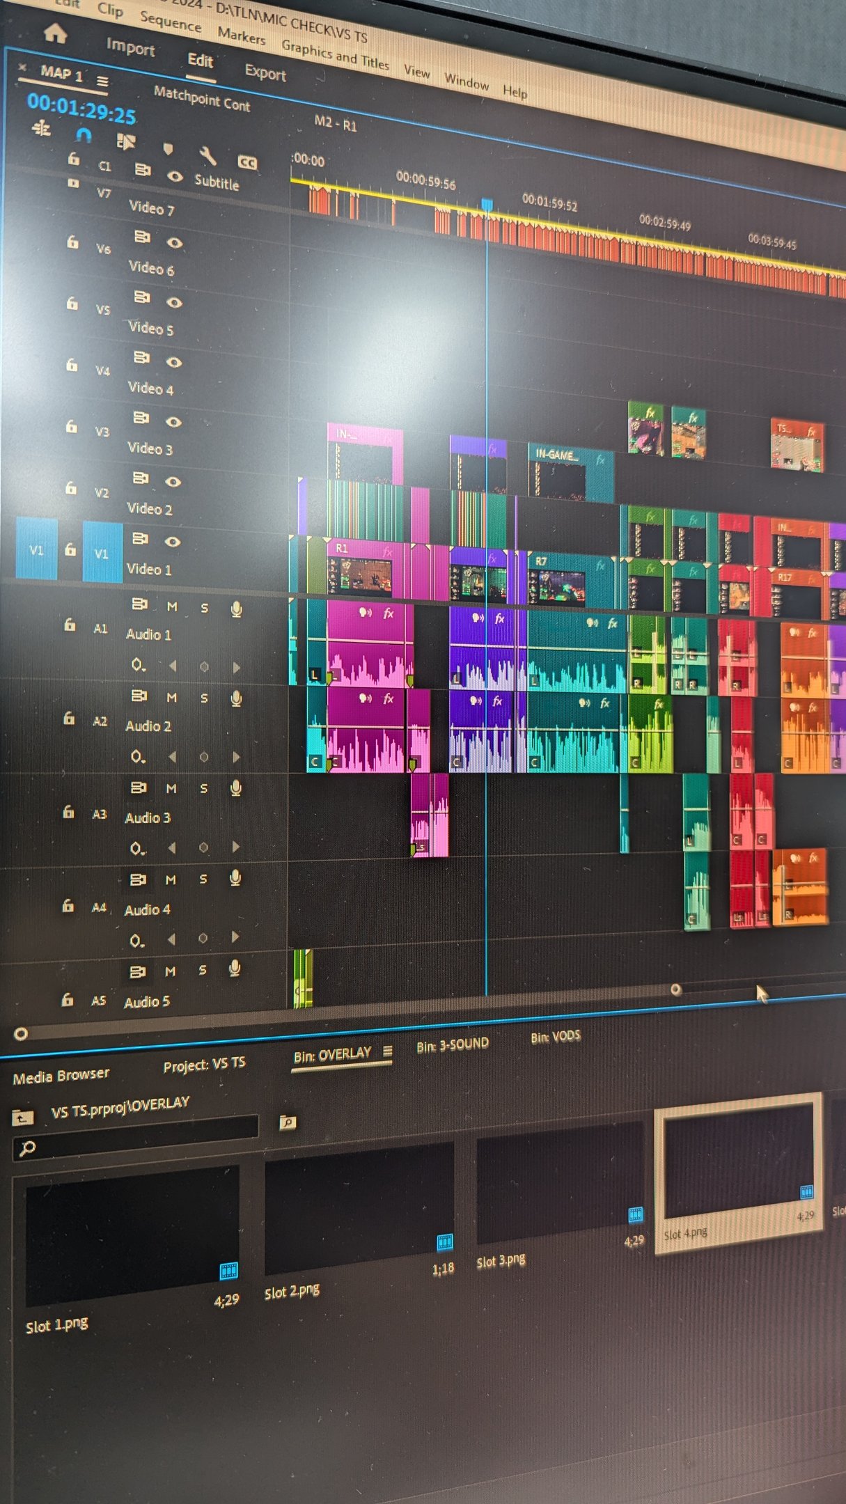Toggle closed captions CC track icon

pyautogui.click(x=247, y=162)
